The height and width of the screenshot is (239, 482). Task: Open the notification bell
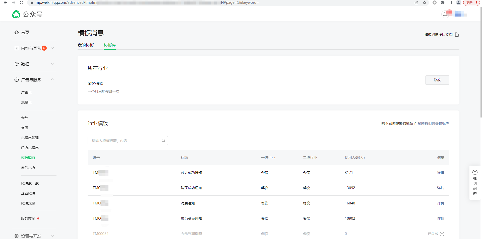pyautogui.click(x=445, y=14)
